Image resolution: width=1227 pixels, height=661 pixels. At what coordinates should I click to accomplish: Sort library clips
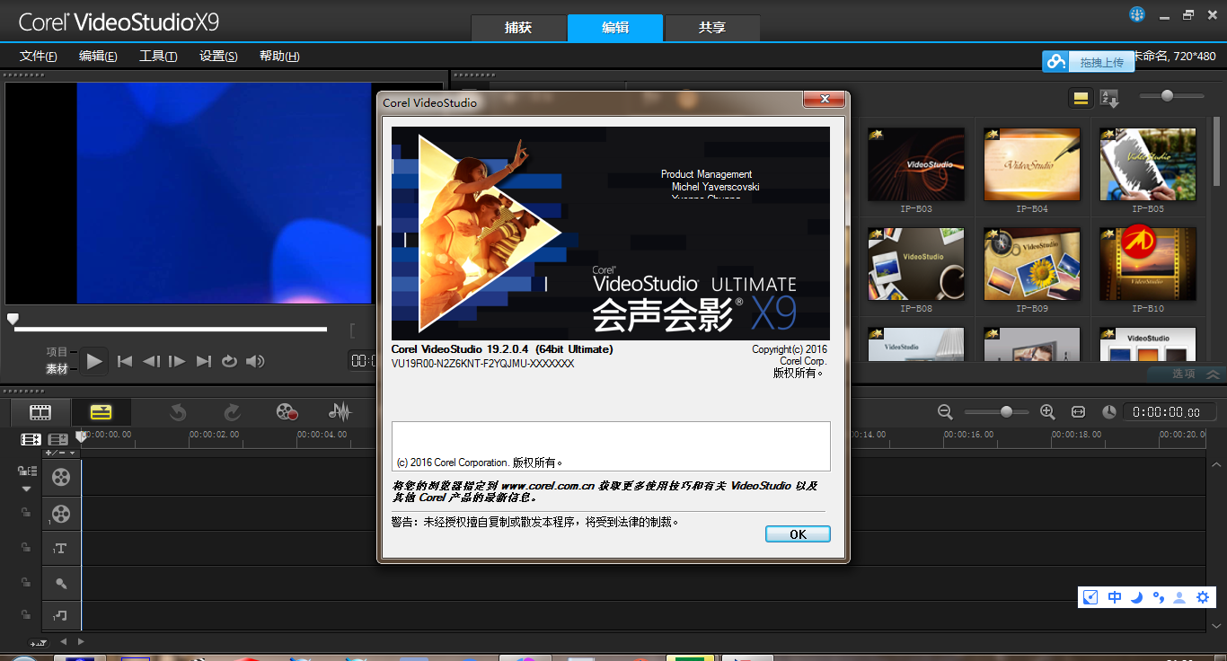(x=1109, y=98)
